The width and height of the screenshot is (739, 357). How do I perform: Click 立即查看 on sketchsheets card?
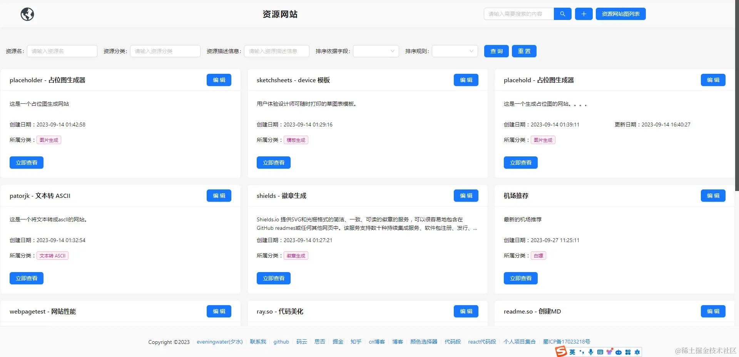point(274,163)
